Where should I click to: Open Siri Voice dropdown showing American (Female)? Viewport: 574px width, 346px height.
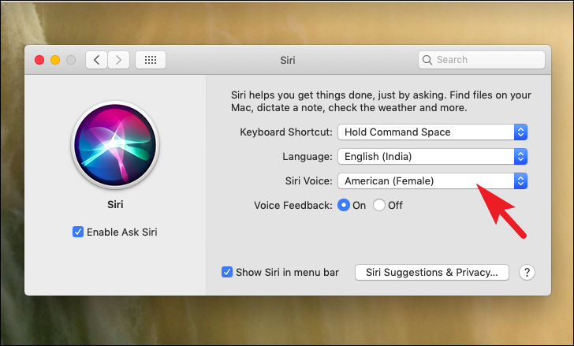(432, 181)
